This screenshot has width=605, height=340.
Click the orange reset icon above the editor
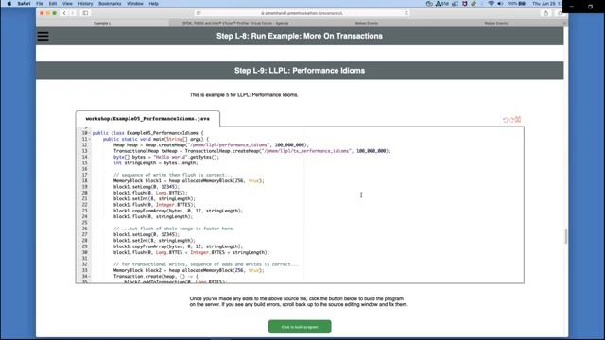click(x=518, y=120)
